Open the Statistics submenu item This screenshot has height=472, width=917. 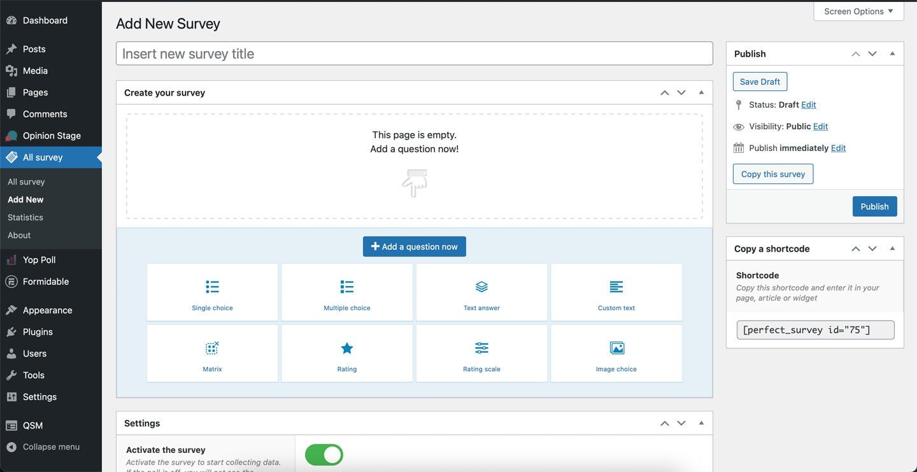pos(25,217)
